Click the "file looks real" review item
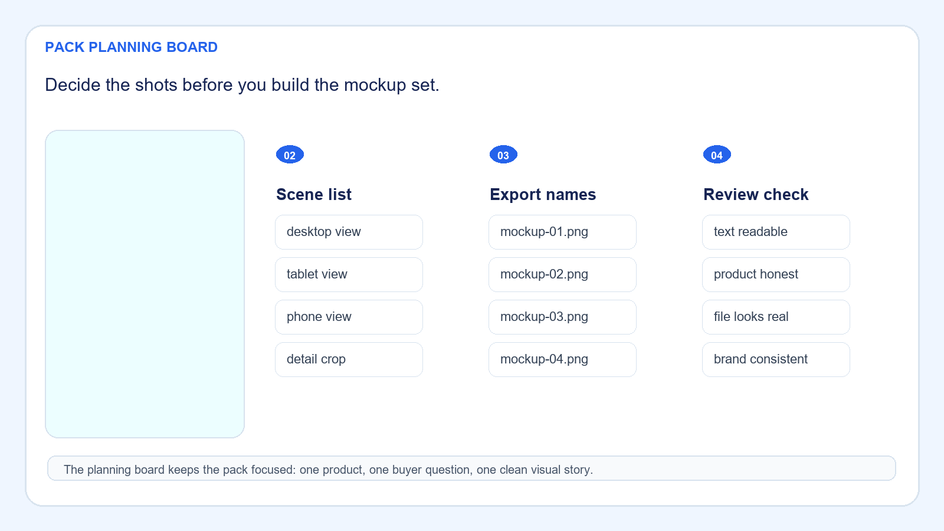 click(776, 317)
